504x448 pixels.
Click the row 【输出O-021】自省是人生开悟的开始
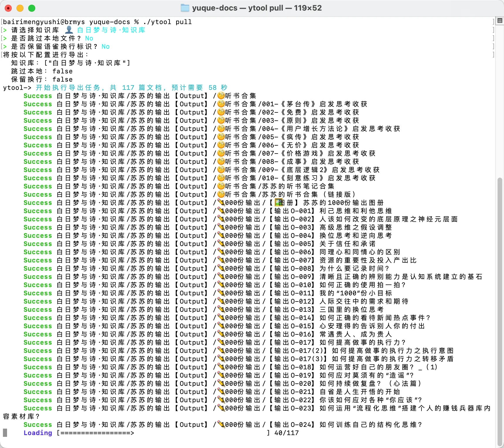point(212,392)
